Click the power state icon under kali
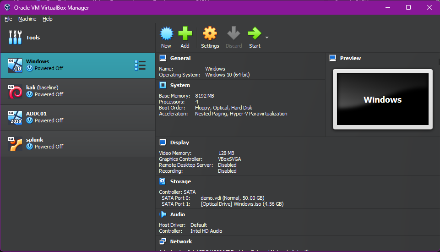The image size is (440, 252). (29, 94)
